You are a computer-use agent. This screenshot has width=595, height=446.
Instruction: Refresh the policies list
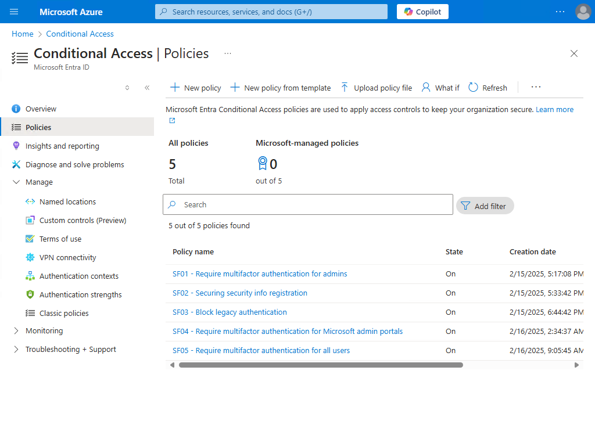point(488,88)
